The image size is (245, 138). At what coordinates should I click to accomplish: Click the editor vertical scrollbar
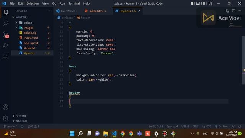click(243, 60)
